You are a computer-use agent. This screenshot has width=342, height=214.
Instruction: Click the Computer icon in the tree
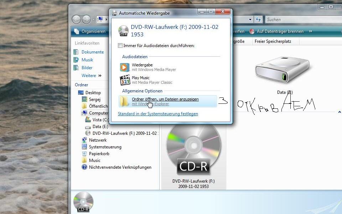[x=84, y=113]
